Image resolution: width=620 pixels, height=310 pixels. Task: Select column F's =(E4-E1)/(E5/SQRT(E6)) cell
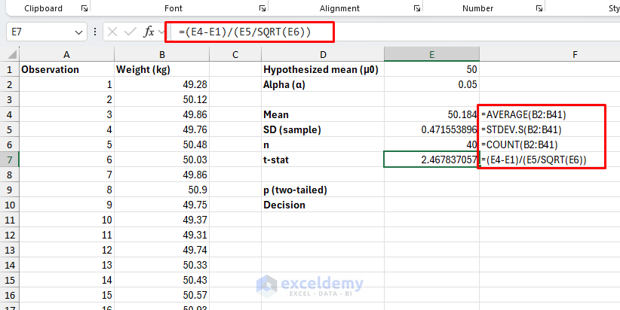pyautogui.click(x=550, y=160)
